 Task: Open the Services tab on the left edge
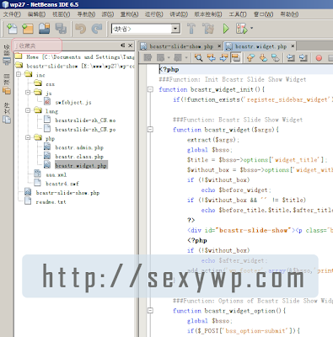click(x=7, y=55)
